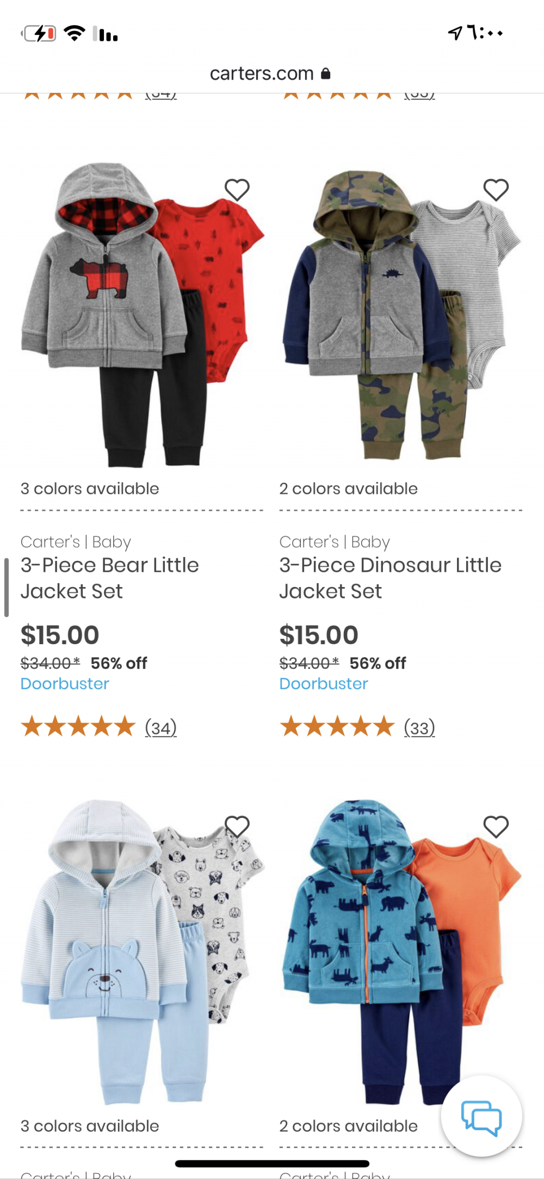Tap heart on blue animal print jacket set
The image size is (544, 1179).
pos(496,827)
